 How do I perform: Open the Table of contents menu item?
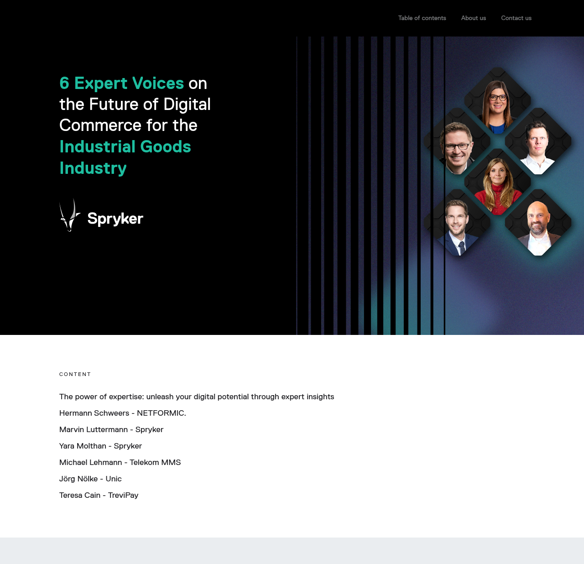point(422,18)
